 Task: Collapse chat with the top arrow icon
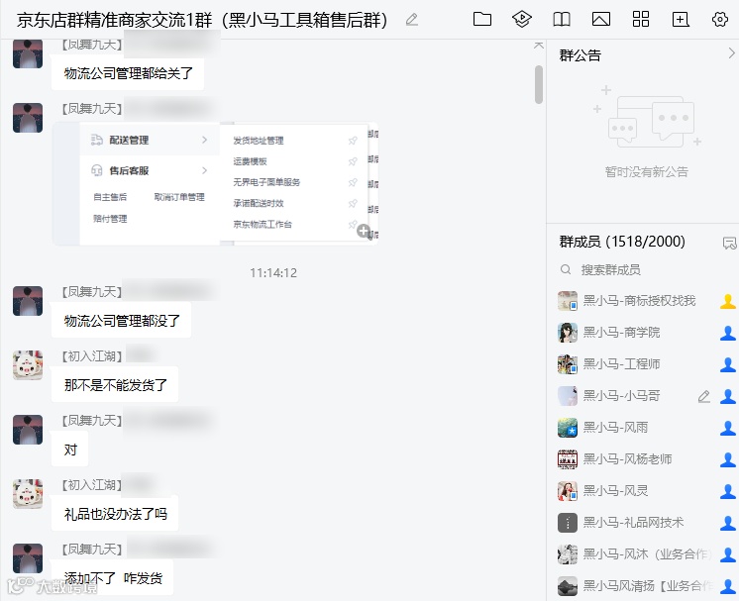[539, 46]
